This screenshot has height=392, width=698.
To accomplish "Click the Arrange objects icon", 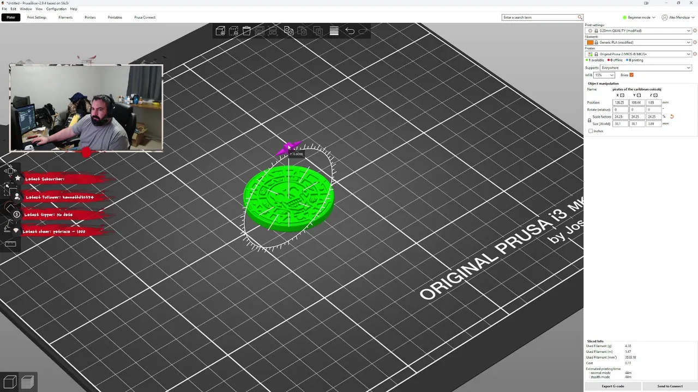I will tap(260, 31).
